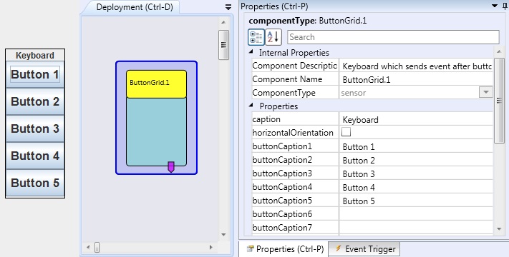This screenshot has width=509, height=257.
Task: Open the Deployment tab overflow menu
Action: coord(228,7)
